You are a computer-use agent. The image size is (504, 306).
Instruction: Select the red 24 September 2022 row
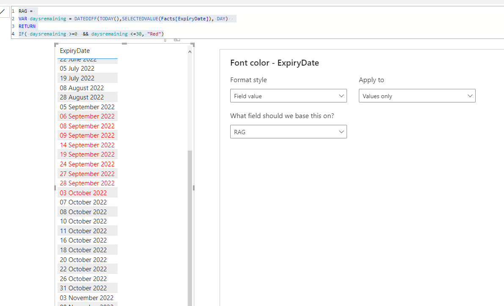(x=88, y=164)
